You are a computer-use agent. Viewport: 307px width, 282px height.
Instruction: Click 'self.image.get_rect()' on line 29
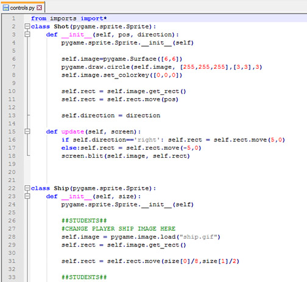tap(147, 245)
